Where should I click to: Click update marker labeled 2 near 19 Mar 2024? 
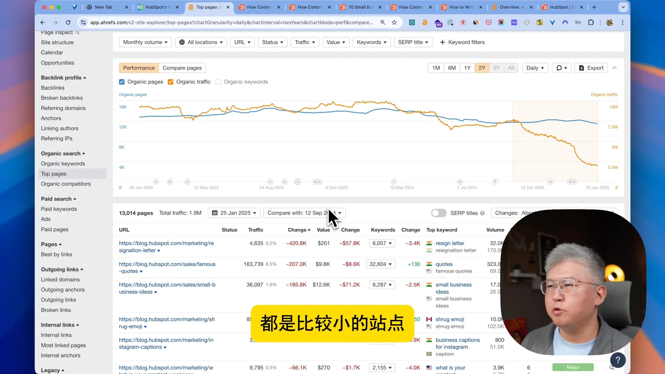(x=393, y=182)
